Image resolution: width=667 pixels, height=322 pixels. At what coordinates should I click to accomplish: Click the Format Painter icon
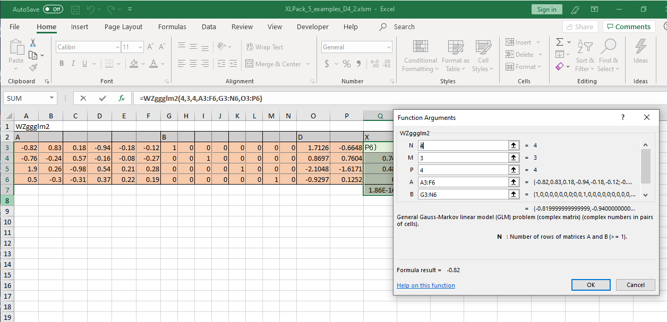pyautogui.click(x=33, y=67)
